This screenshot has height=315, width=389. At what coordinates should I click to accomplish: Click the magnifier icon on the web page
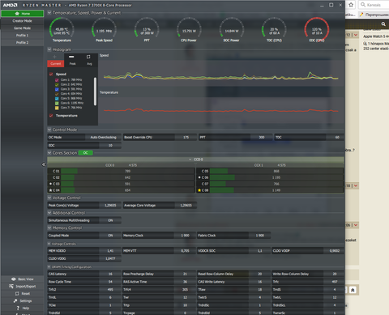pyautogui.click(x=383, y=24)
